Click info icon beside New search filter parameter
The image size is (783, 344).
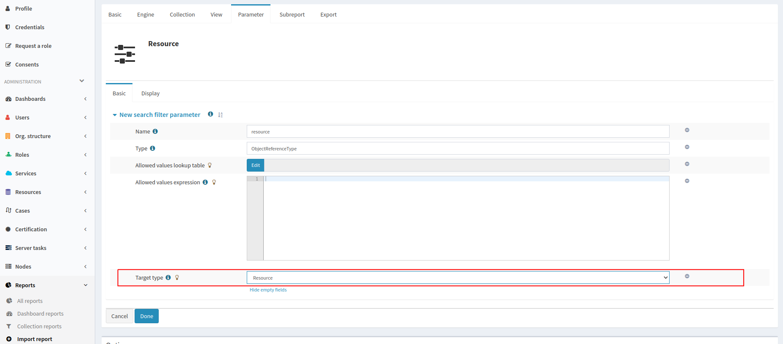[x=210, y=114]
